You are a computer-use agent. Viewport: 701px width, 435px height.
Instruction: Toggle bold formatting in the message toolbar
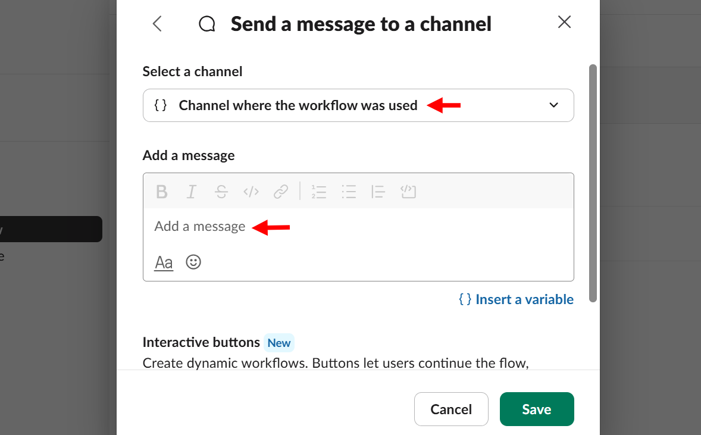[161, 192]
